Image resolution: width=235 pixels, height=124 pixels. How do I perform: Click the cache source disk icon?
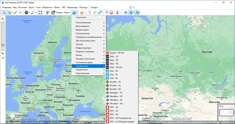(x=47, y=13)
